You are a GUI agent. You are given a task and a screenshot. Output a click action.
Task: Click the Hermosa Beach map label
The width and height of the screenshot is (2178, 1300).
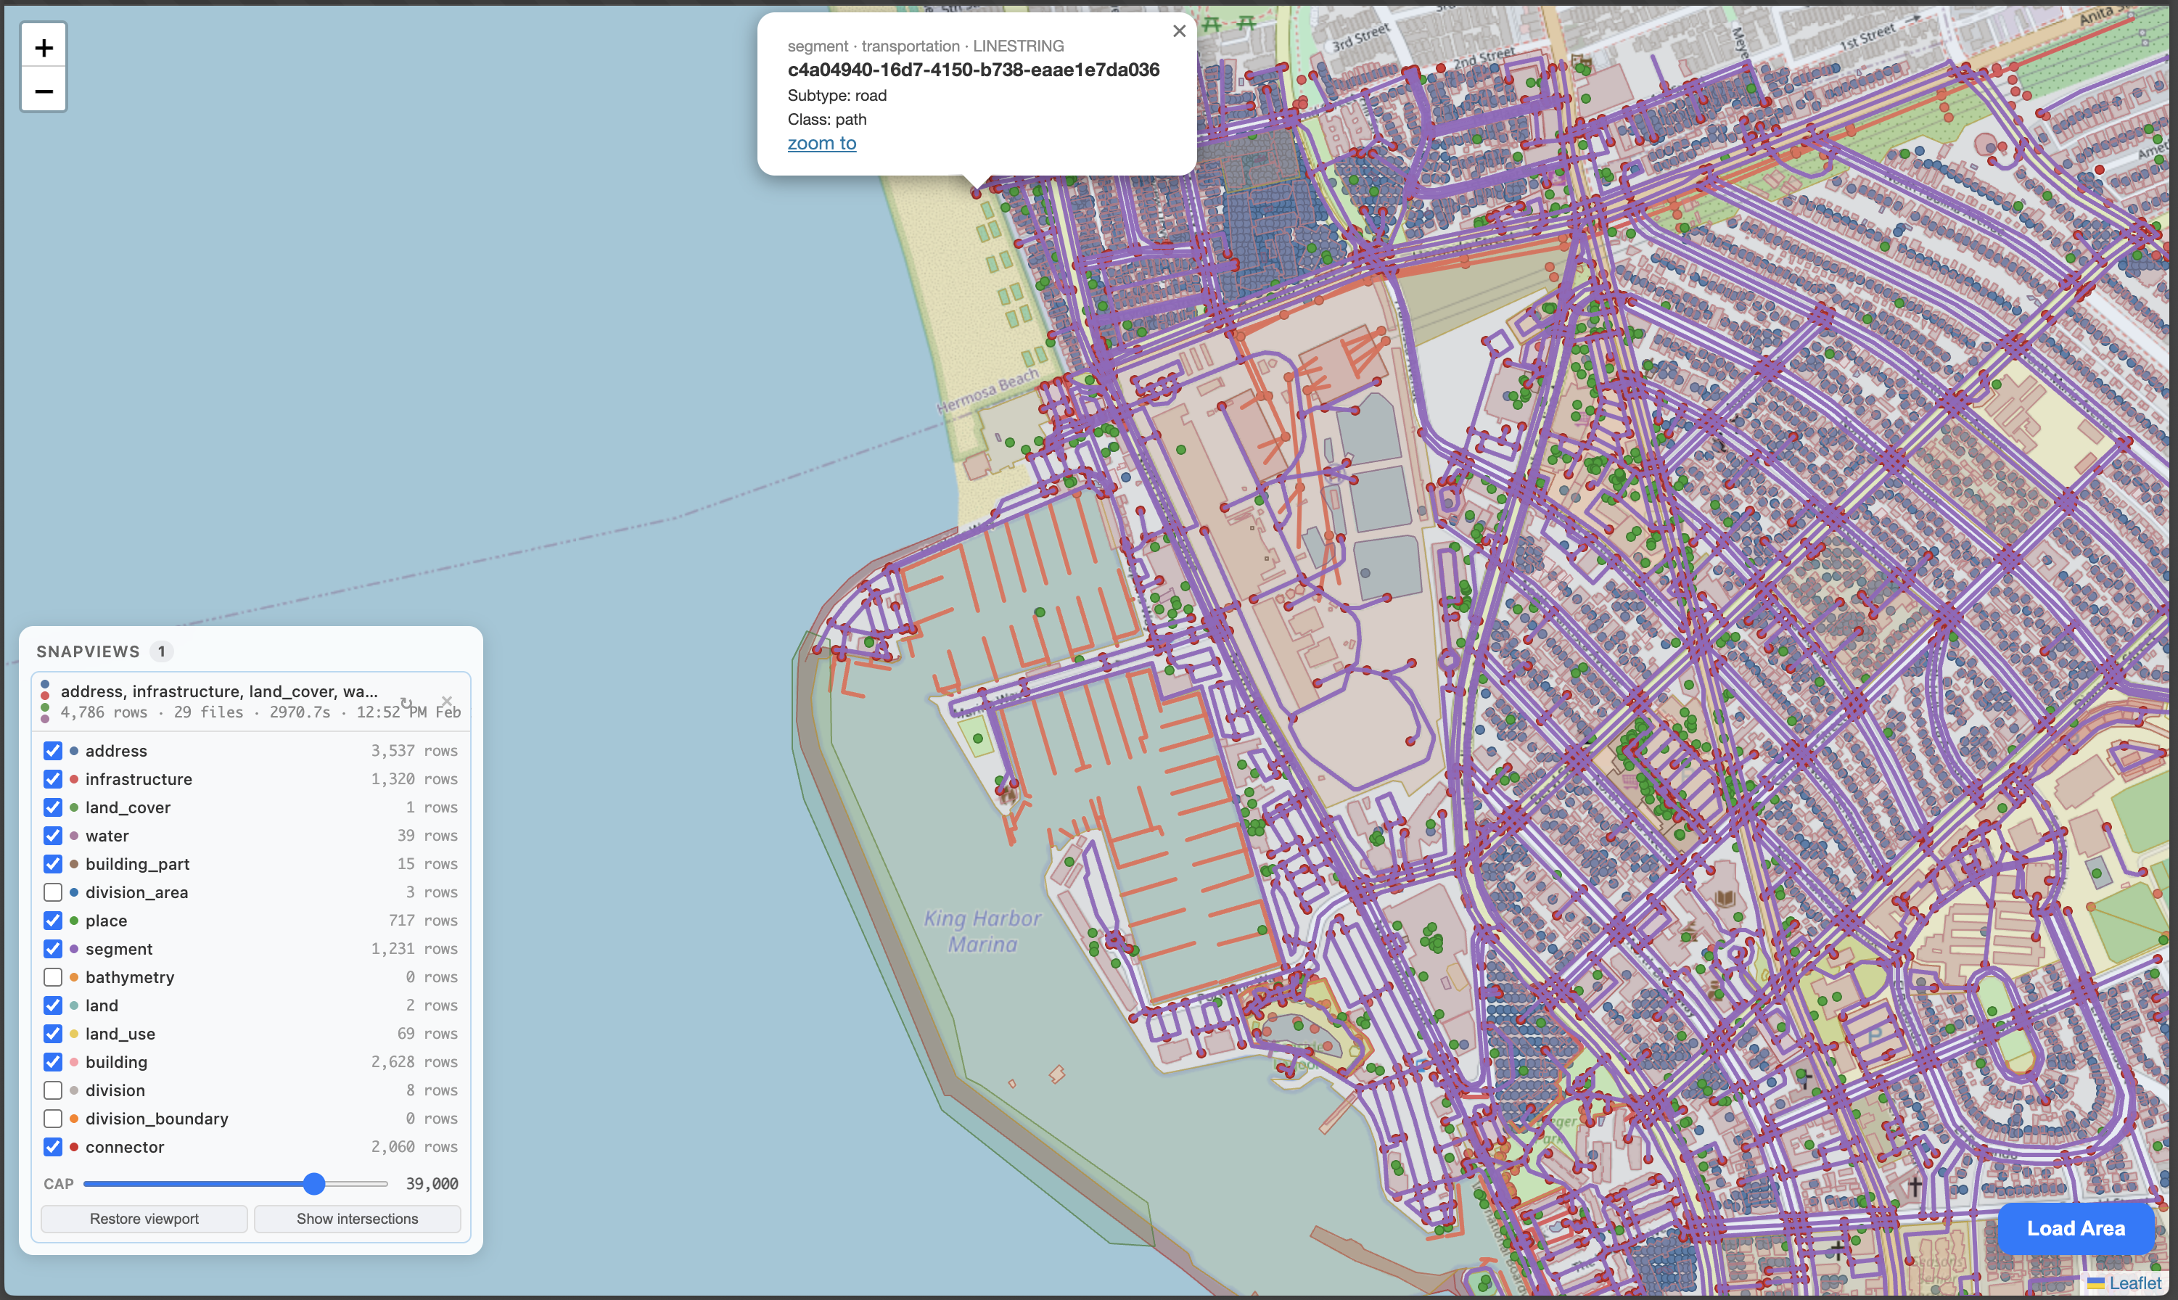987,392
